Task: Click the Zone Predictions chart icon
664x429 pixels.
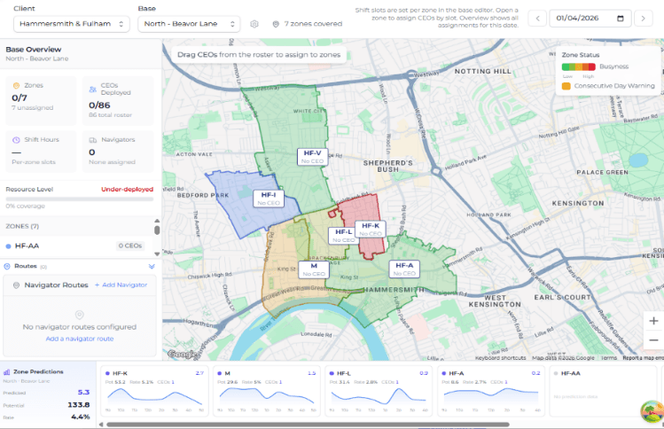Action: tap(7, 371)
